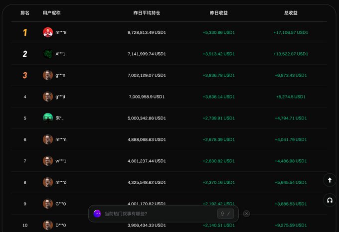
Task: Open the avatar of user g***d
Action: (48, 97)
